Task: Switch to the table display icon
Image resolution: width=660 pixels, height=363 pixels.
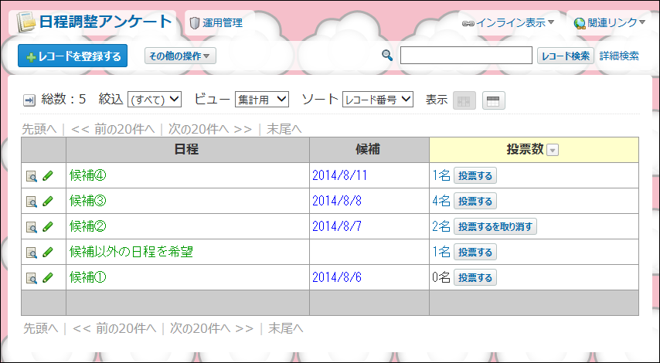Action: coord(493,100)
